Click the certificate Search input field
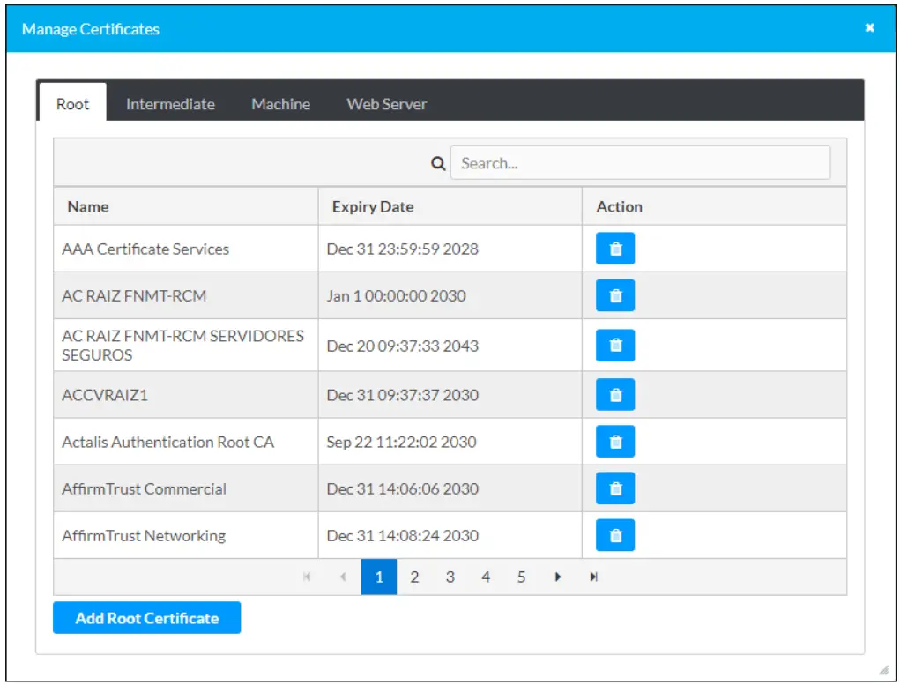Screen dimensions: 900x685 pyautogui.click(x=640, y=163)
